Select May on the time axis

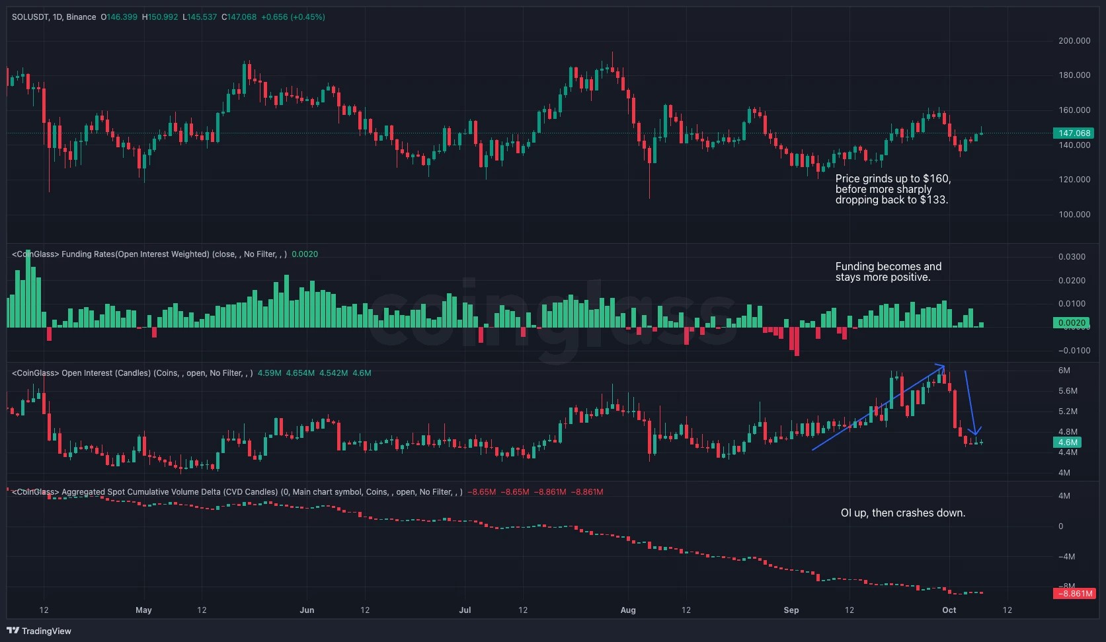pyautogui.click(x=143, y=610)
